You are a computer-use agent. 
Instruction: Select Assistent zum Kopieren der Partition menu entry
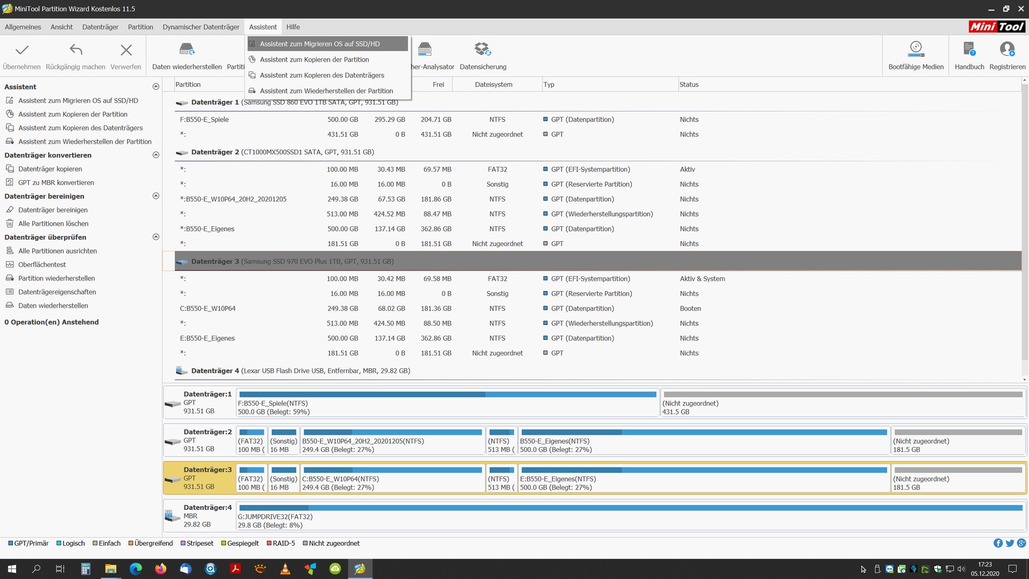point(314,60)
